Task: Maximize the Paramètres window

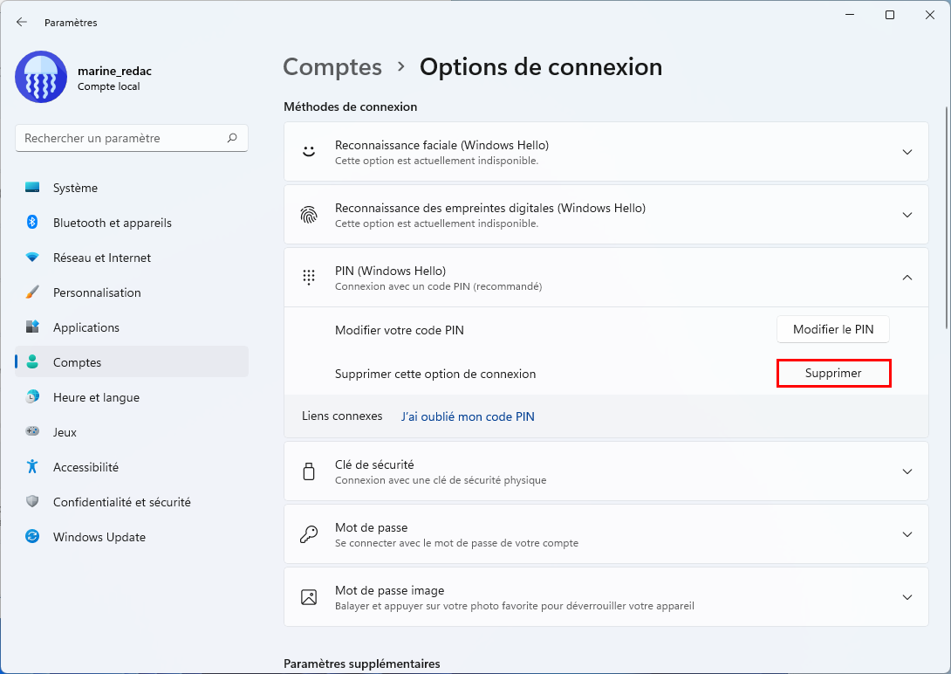Action: [x=890, y=15]
